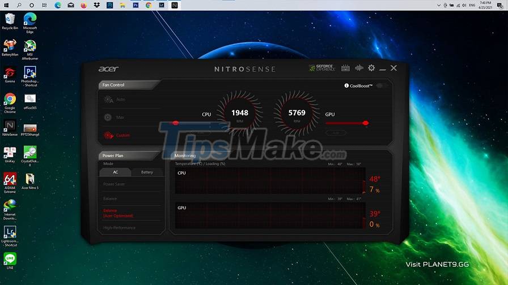Open GeForce Experience from NitroSense header
Image resolution: width=508 pixels, height=285 pixels.
[x=322, y=68]
